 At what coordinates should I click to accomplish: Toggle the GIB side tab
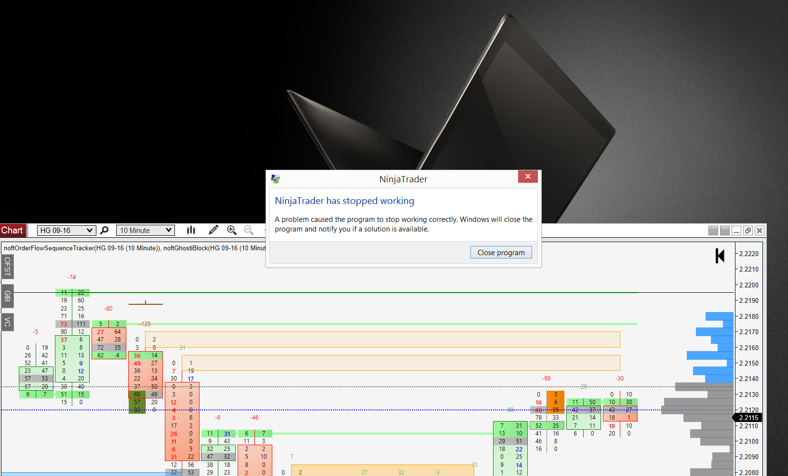point(7,296)
